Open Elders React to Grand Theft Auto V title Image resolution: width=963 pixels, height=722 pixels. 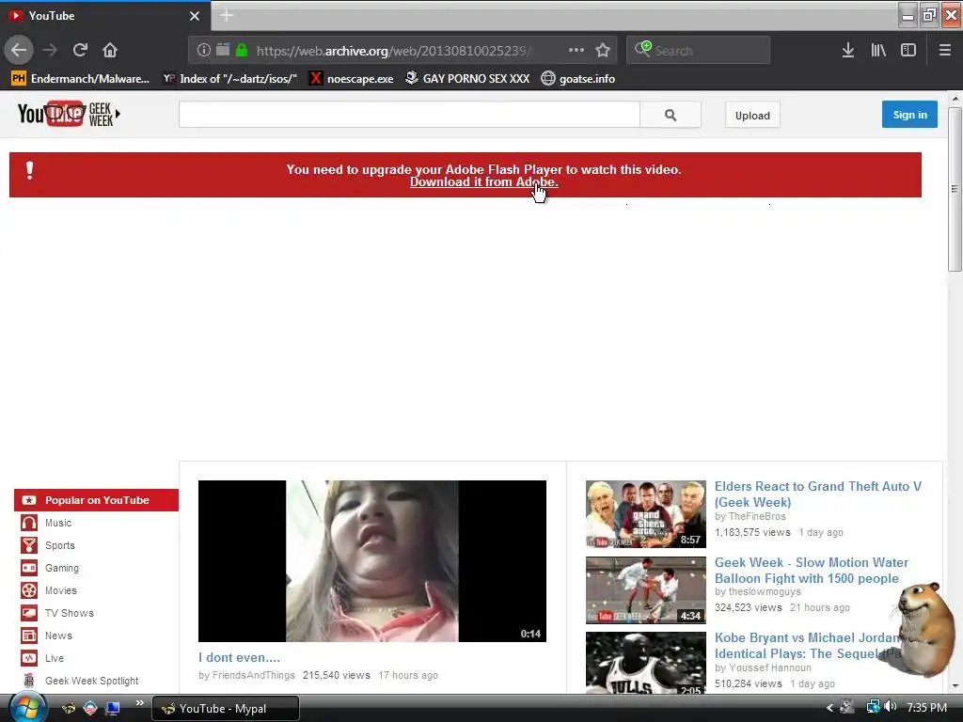click(817, 494)
